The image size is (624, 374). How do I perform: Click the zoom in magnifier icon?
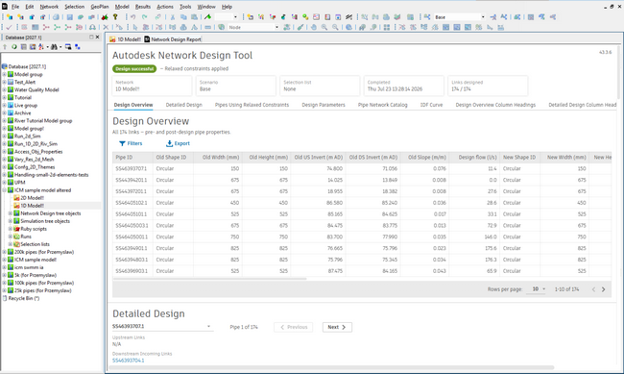[x=324, y=28]
